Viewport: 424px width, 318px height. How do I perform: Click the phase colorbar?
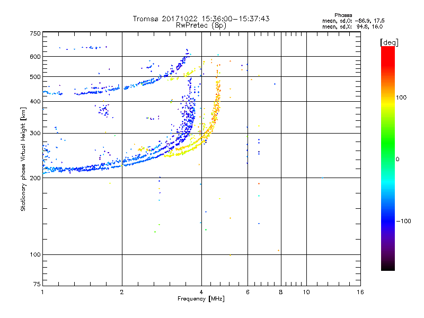[388, 158]
